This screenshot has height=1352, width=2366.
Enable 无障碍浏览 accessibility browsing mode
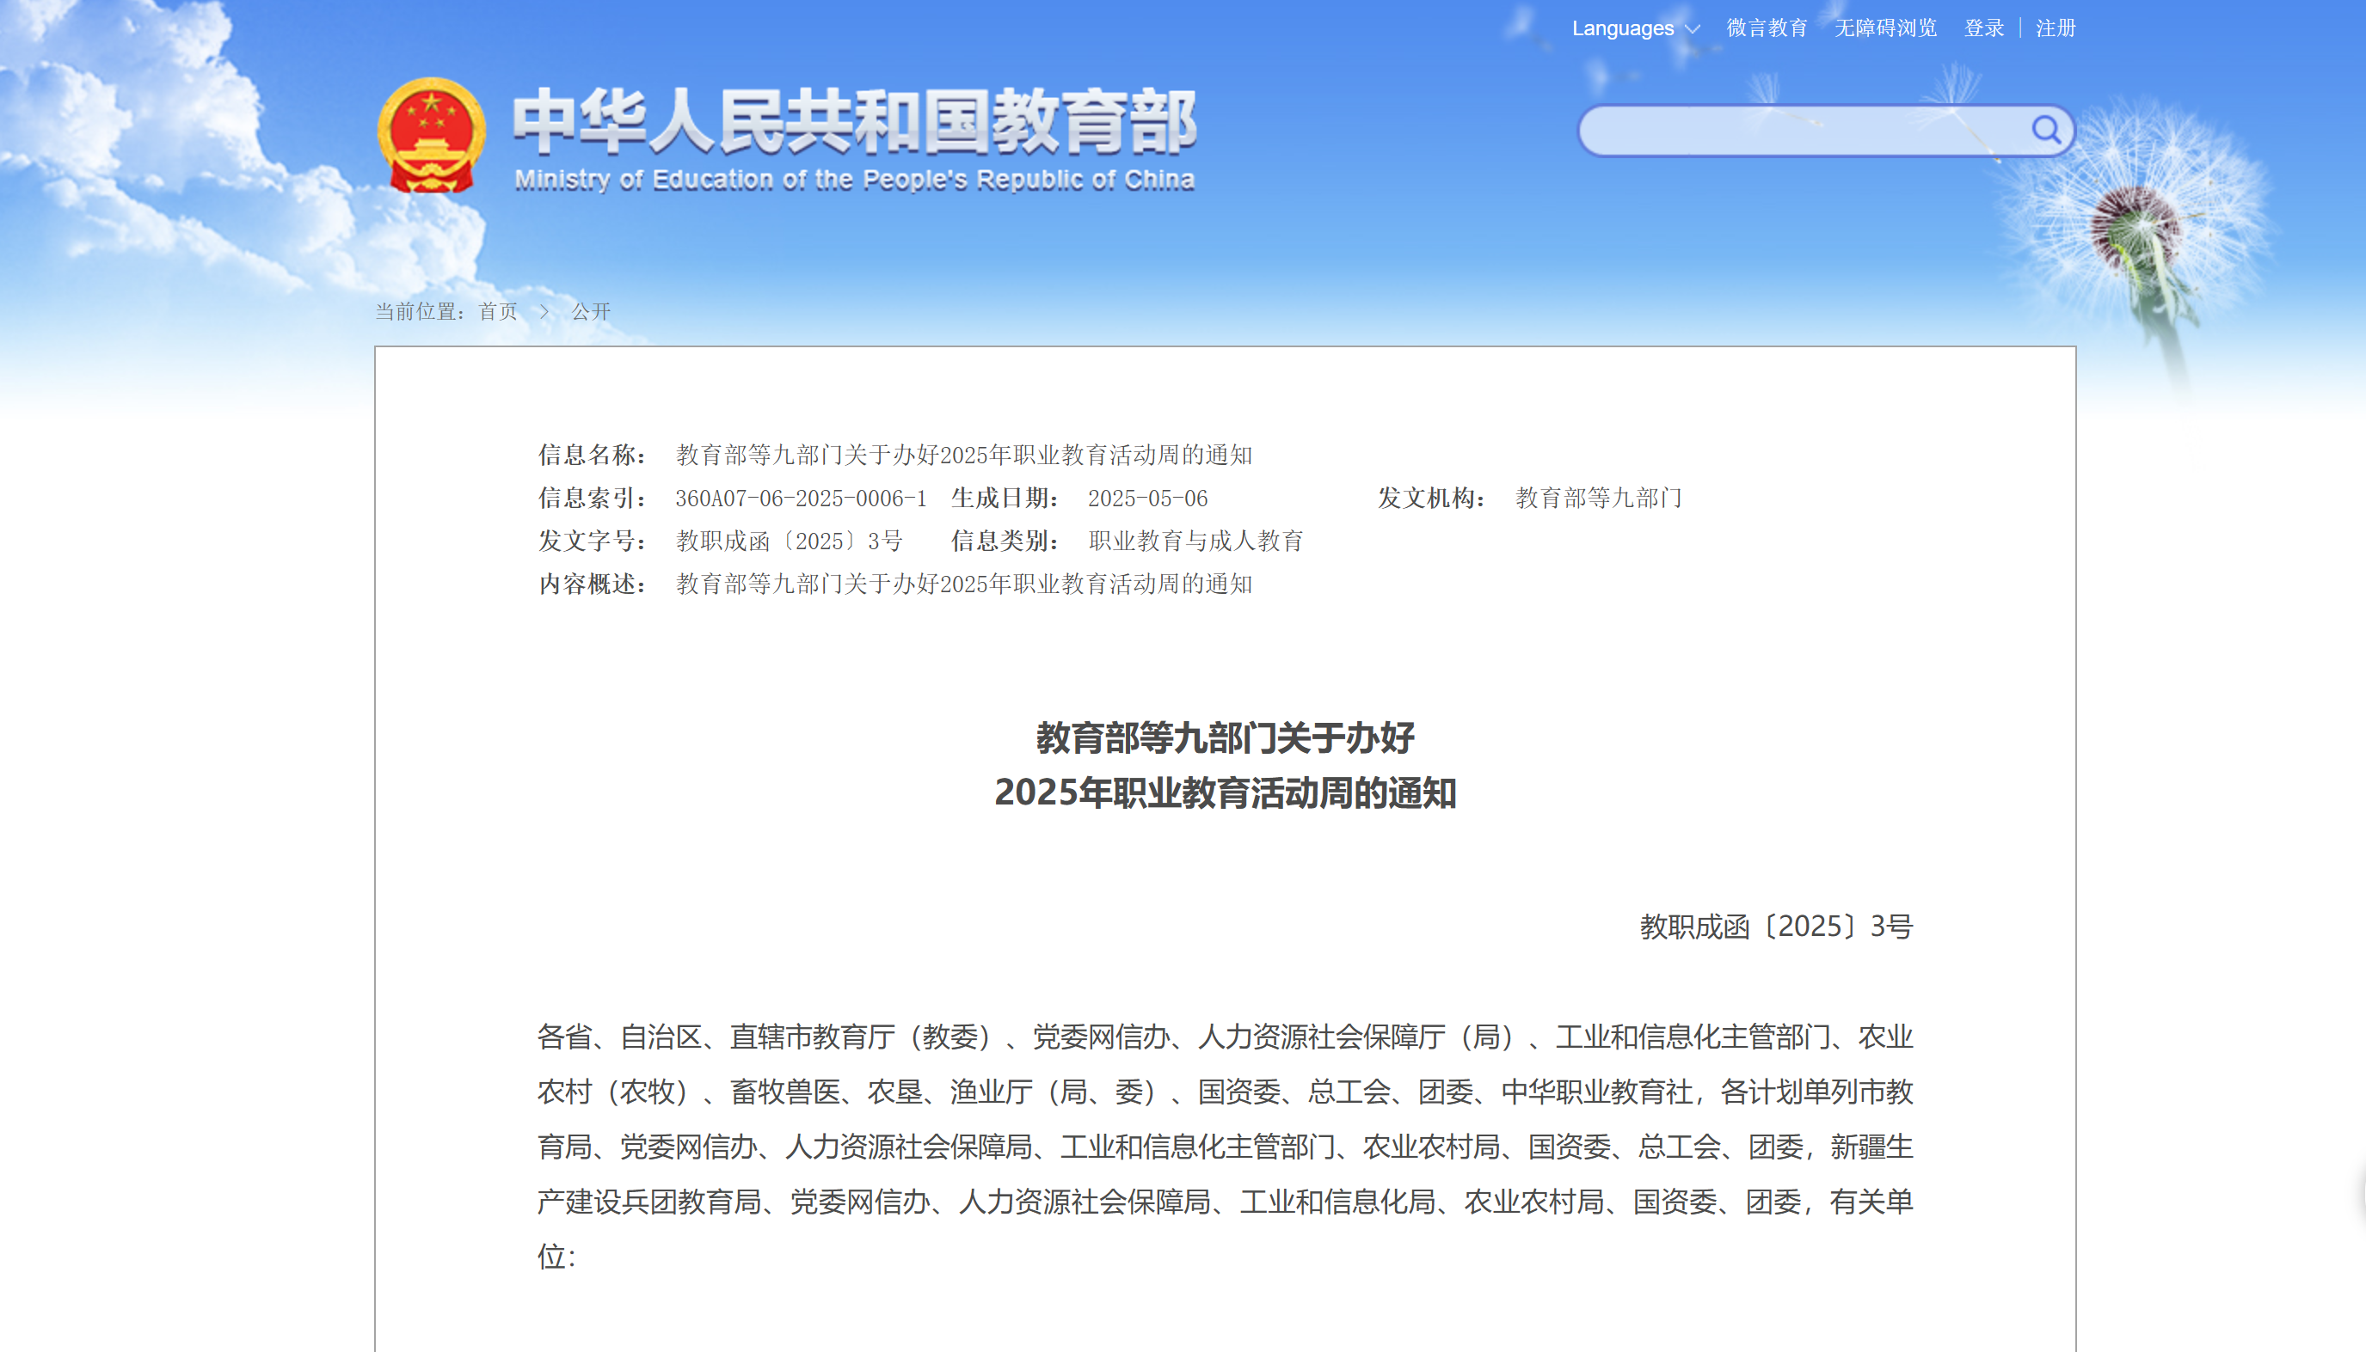click(1885, 28)
